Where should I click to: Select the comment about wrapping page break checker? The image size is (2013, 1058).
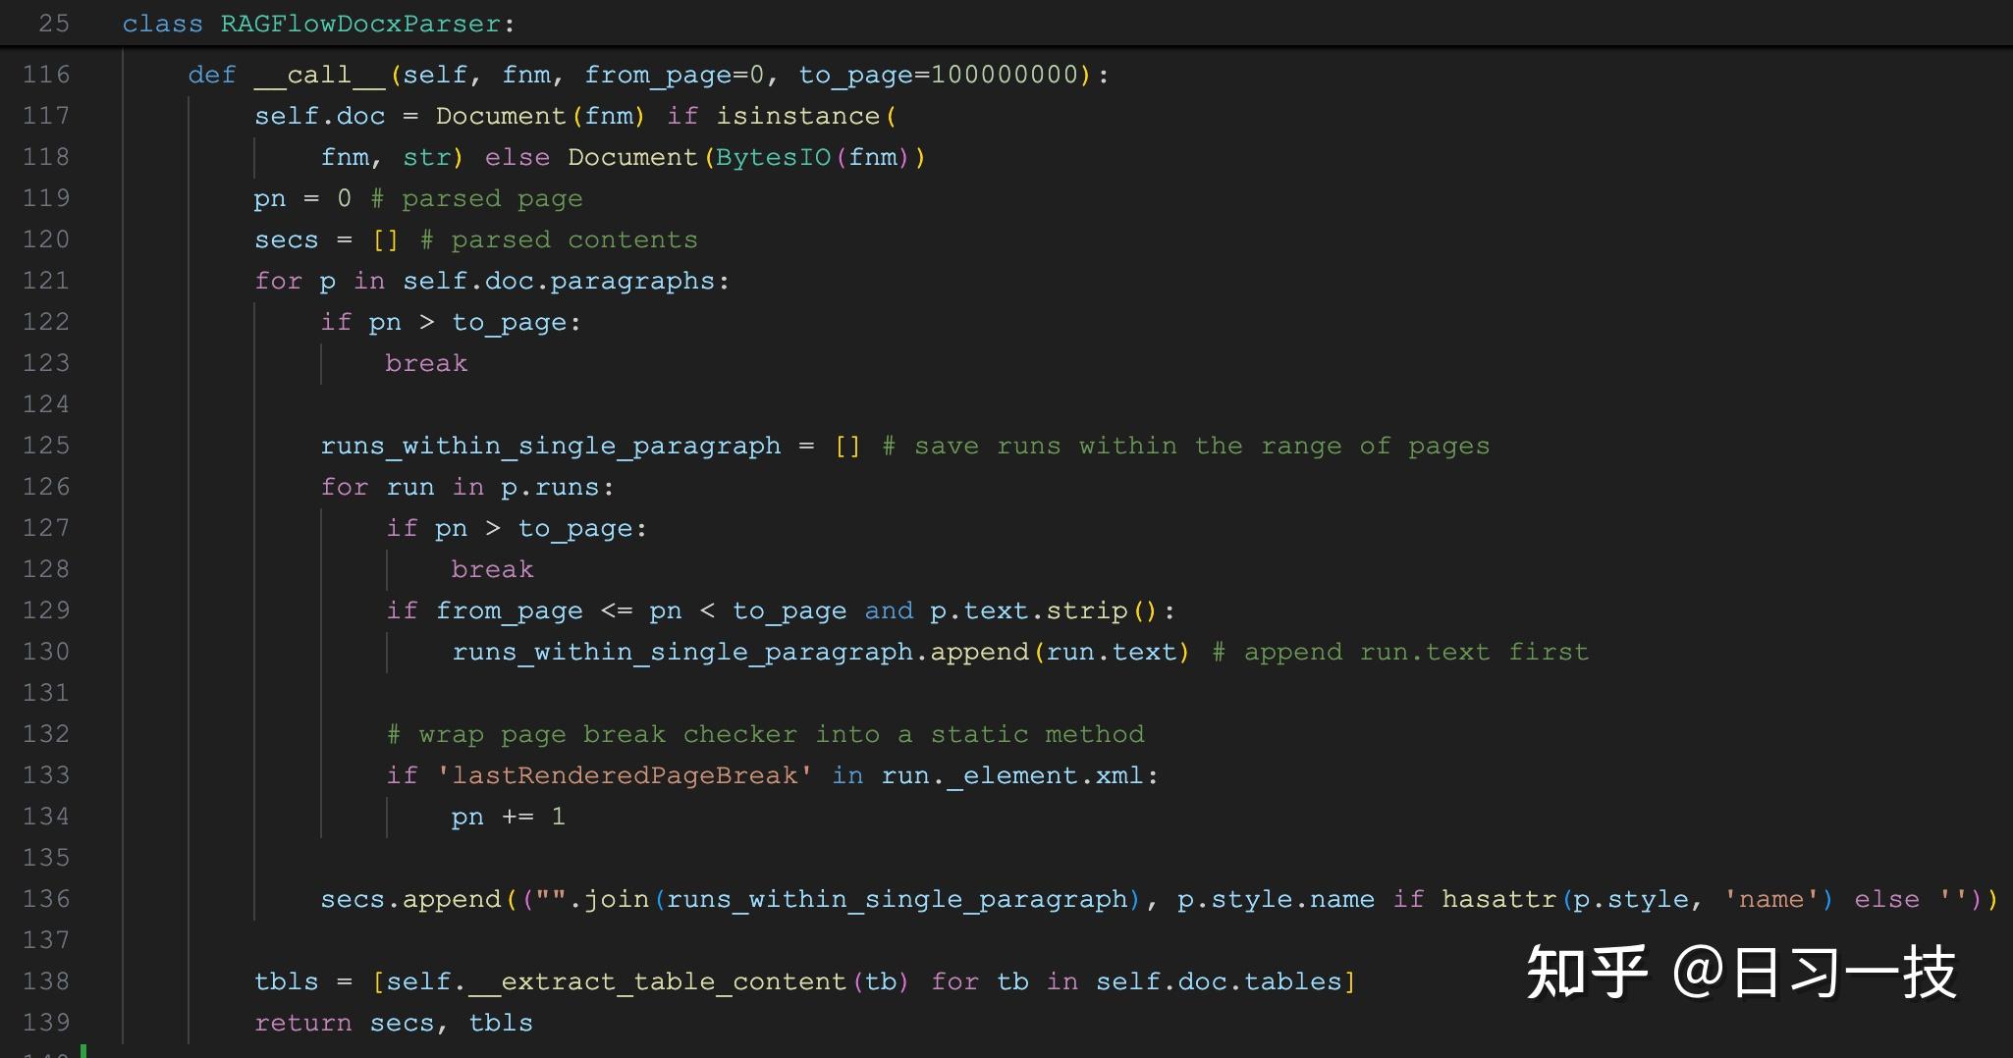pos(765,733)
